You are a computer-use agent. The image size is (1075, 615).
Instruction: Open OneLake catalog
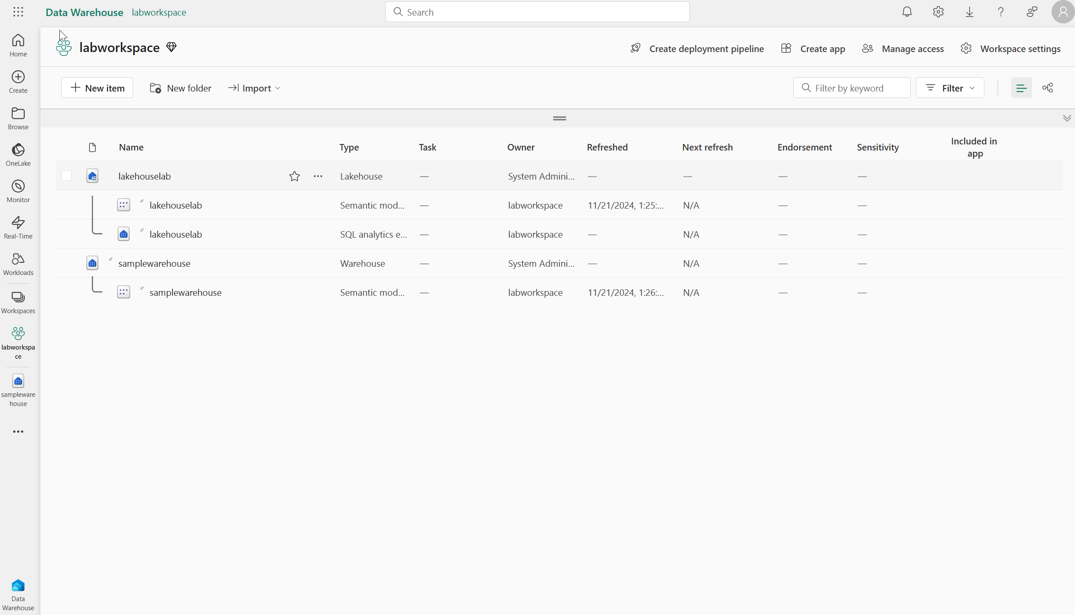point(18,154)
